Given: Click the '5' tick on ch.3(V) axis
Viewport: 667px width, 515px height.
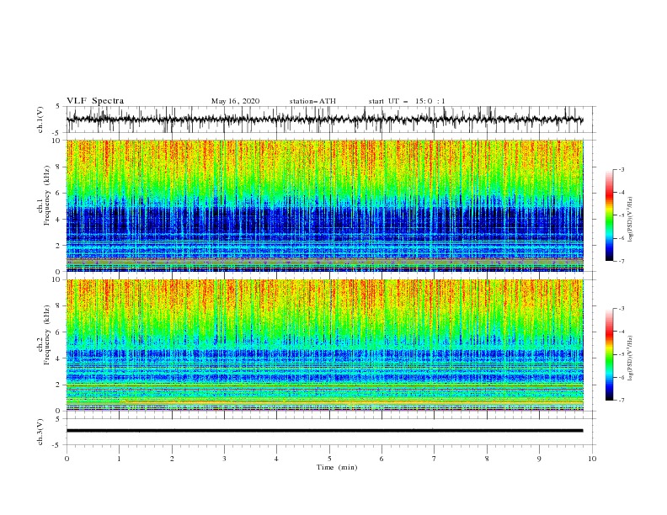Looking at the screenshot, I should coord(59,419).
